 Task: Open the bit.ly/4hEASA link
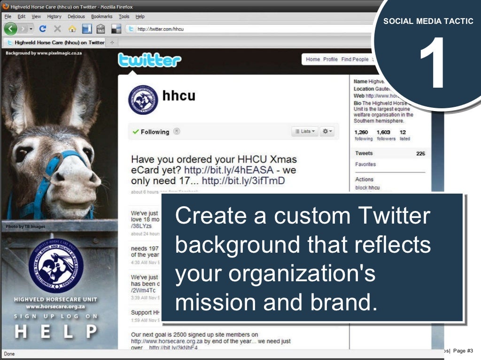(229, 170)
